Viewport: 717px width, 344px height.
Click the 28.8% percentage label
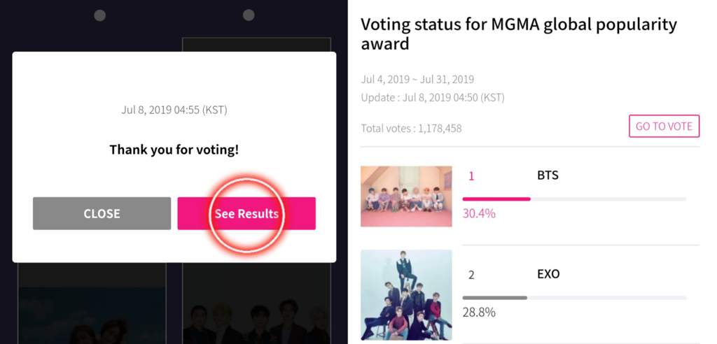(x=479, y=313)
